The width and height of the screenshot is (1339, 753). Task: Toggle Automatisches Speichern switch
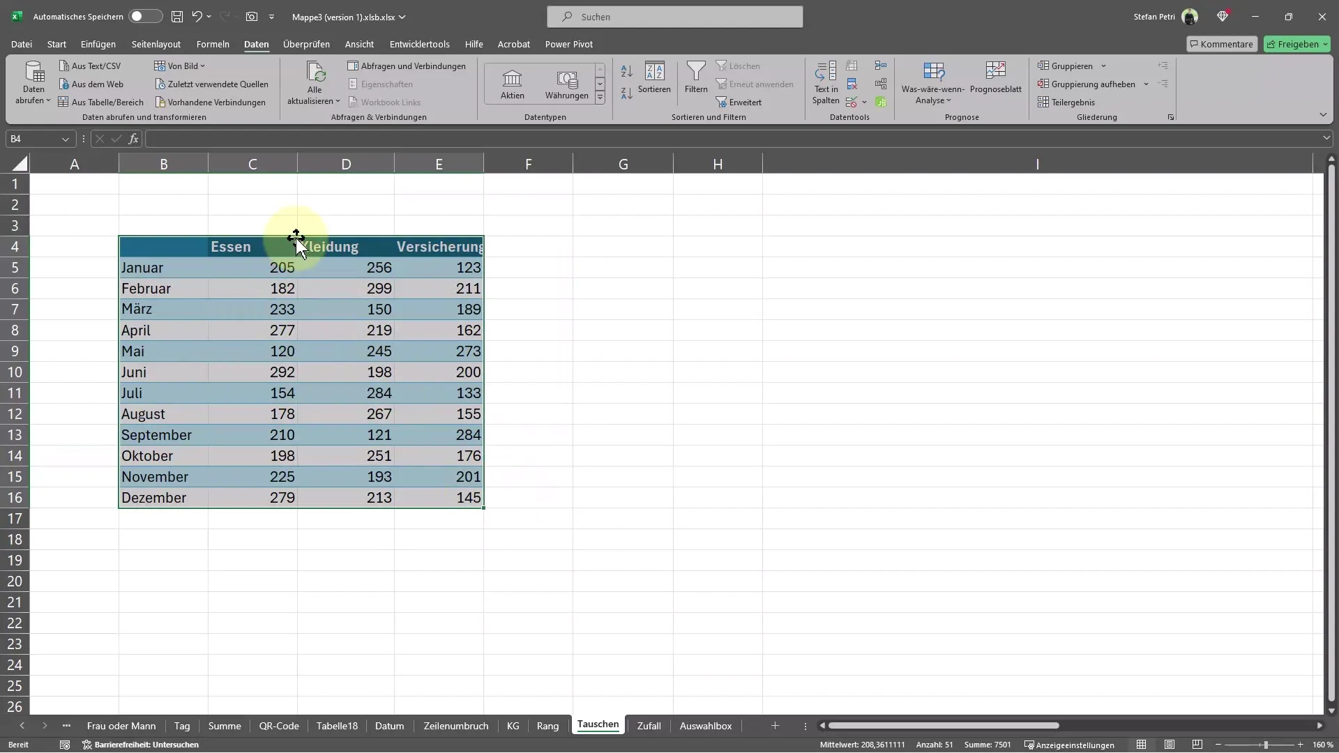(146, 16)
